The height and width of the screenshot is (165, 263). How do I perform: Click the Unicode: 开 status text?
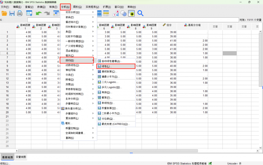pyautogui.click(x=234, y=163)
